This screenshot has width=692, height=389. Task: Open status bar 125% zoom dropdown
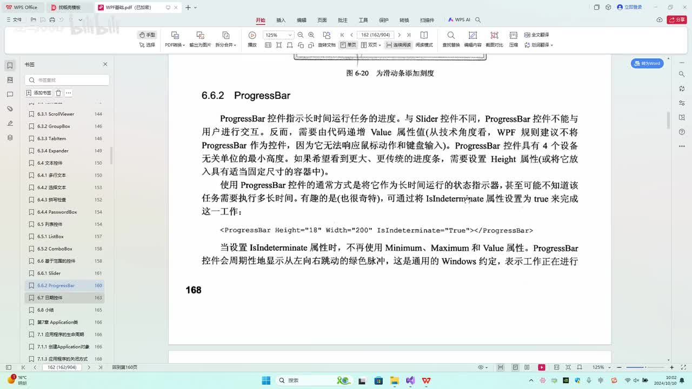pyautogui.click(x=600, y=367)
